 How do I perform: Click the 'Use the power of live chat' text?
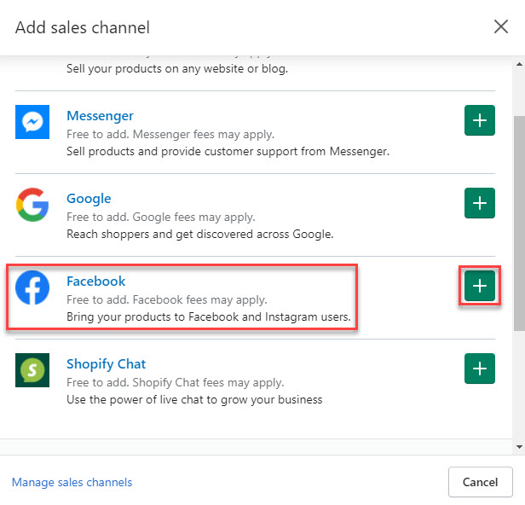pyautogui.click(x=194, y=399)
